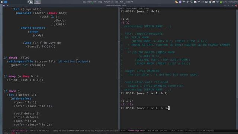Activate the Emacs task button in panel
Viewport: 238px width, 134px height.
pyautogui.click(x=37, y=2)
